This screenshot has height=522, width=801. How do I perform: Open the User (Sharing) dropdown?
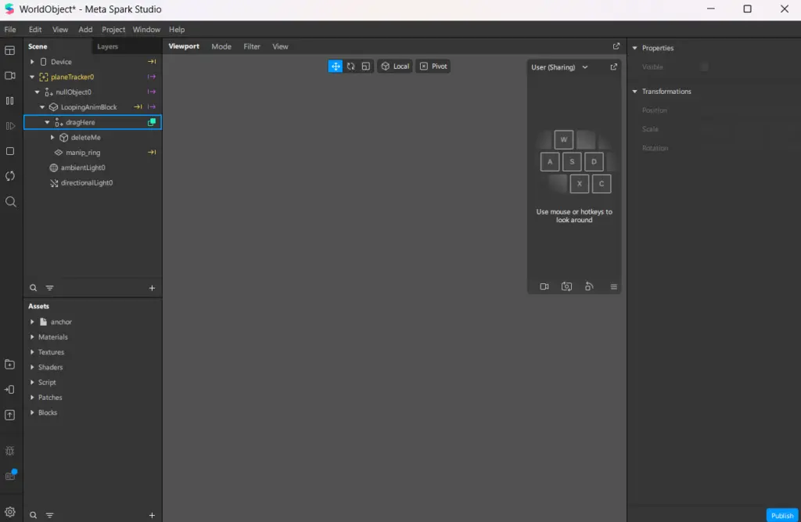click(x=559, y=67)
